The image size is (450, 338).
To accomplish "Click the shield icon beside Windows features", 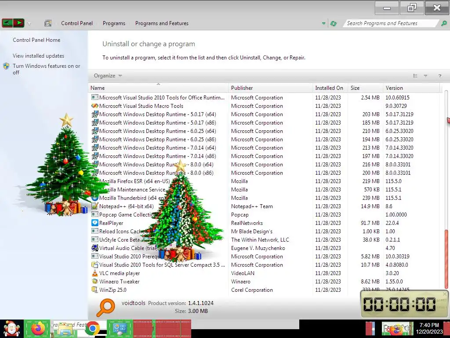I will tap(6, 66).
